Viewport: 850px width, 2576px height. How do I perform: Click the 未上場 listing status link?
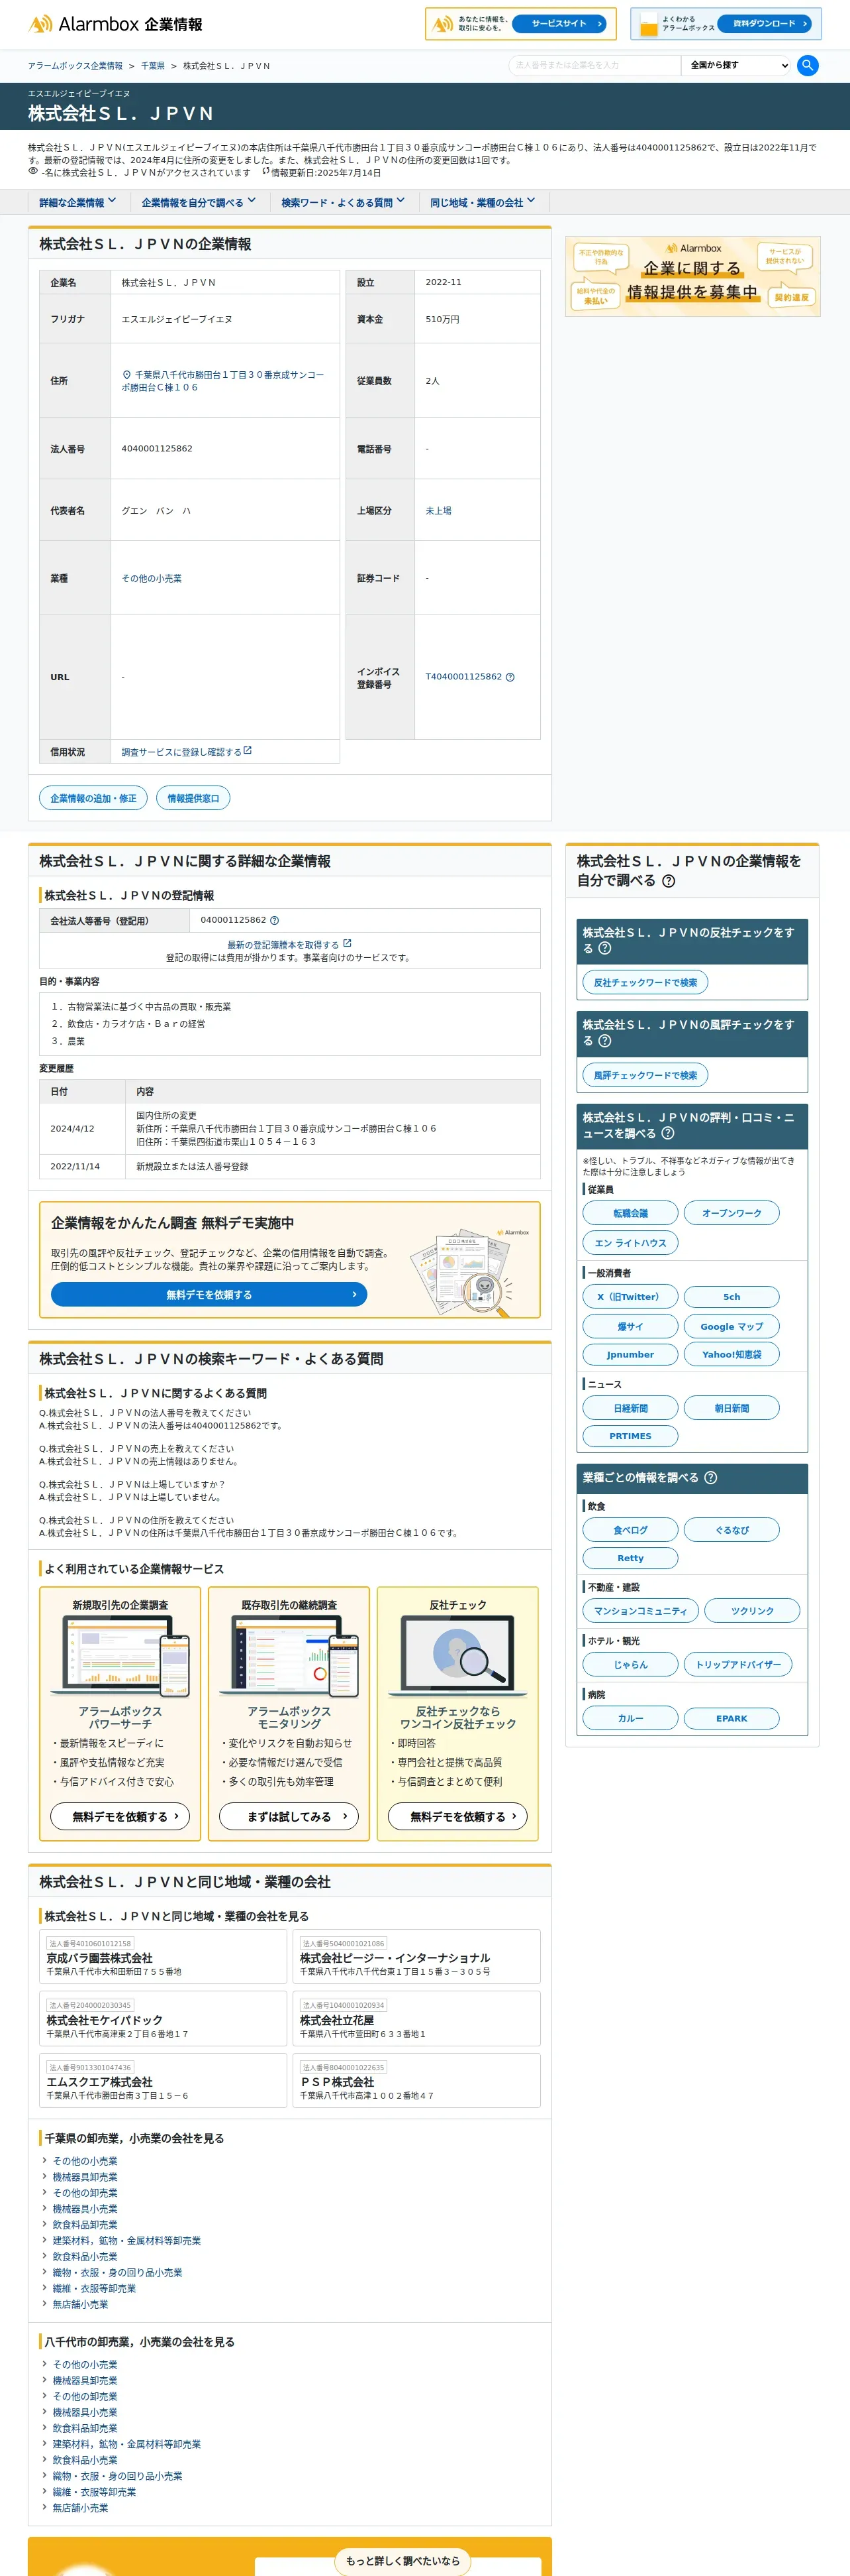click(438, 510)
